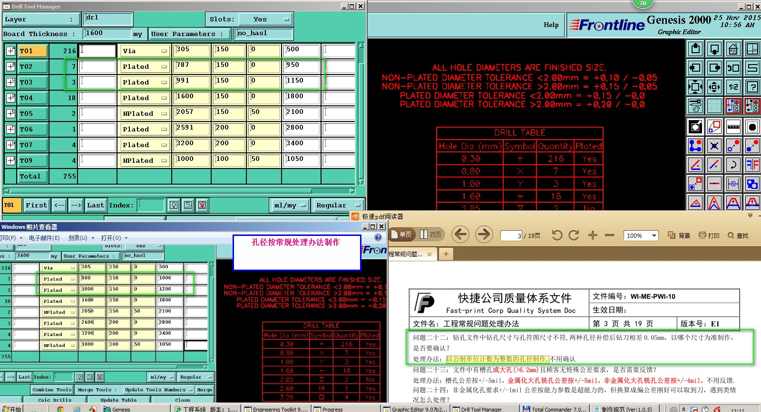This screenshot has height=412, width=761.
Task: Click the User Parameters button
Action: (x=190, y=34)
